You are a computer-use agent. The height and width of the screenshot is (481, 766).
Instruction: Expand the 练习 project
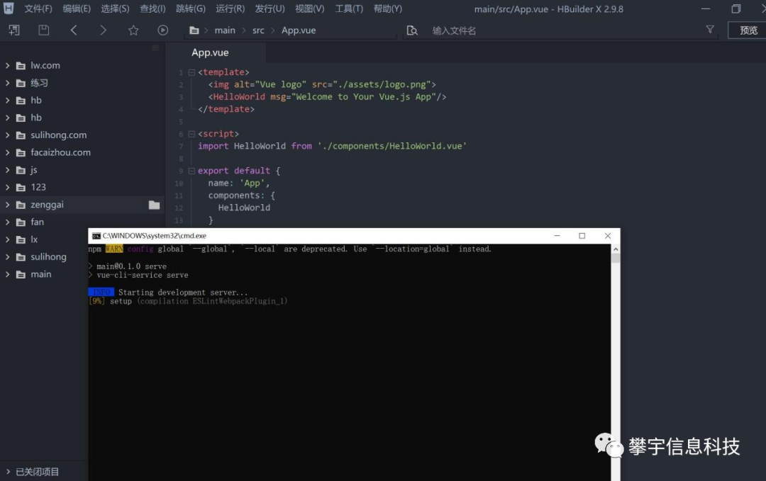click(x=7, y=83)
